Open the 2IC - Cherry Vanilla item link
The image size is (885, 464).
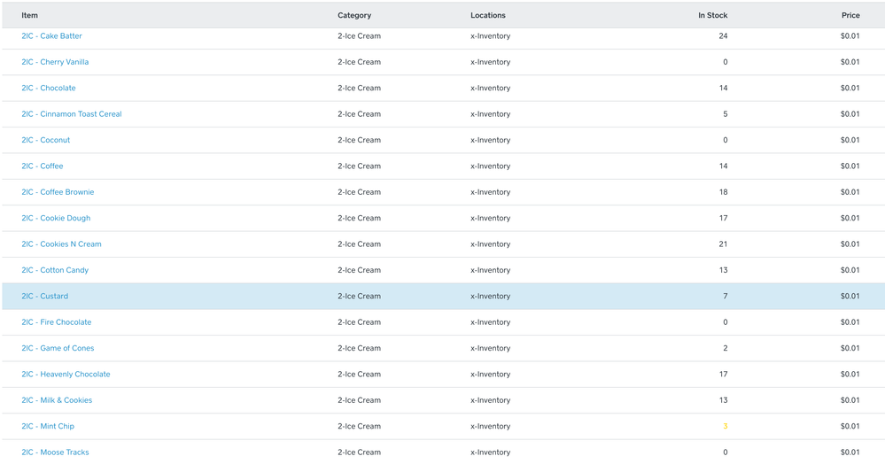tap(55, 62)
